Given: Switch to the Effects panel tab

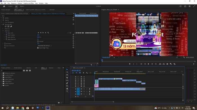Looking at the screenshot, I should pos(43,68).
